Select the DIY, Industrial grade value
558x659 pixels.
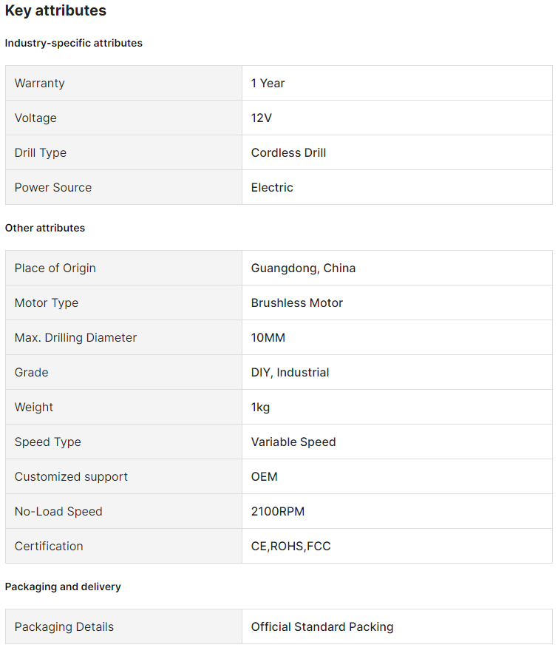[x=290, y=372]
